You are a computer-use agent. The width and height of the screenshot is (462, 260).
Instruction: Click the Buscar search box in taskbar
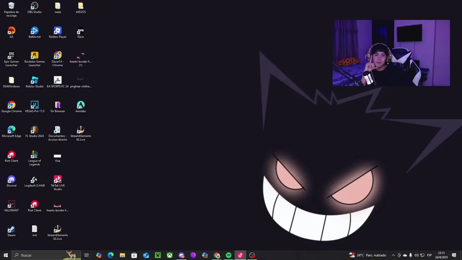coord(46,255)
